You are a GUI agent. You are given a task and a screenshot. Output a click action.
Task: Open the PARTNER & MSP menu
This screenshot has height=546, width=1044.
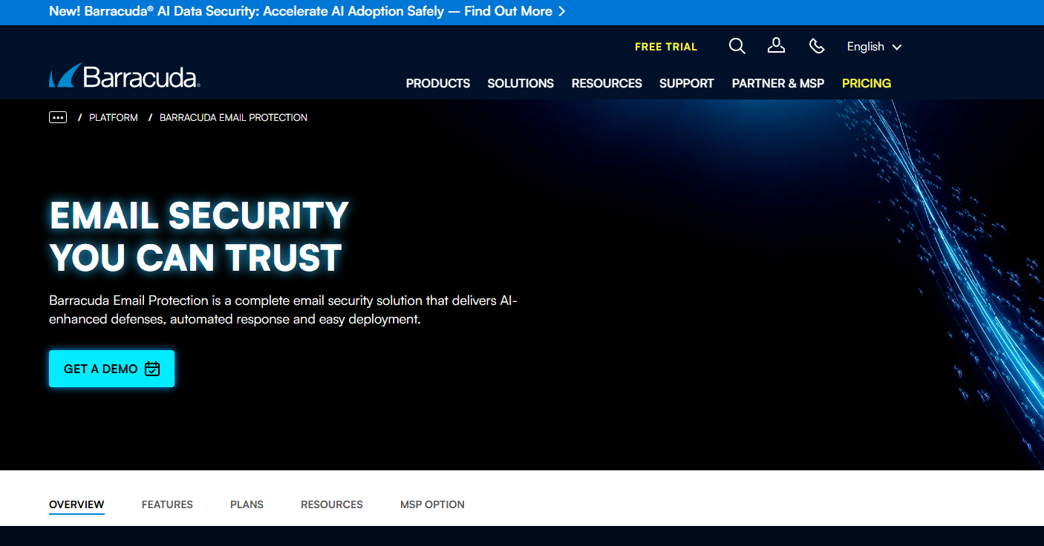tap(778, 83)
